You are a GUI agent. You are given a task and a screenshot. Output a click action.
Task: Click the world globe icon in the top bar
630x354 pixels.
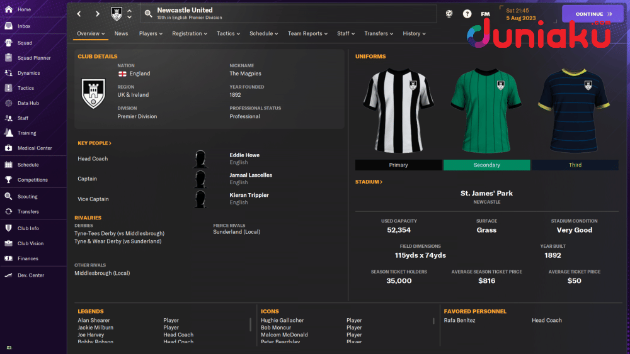click(449, 14)
